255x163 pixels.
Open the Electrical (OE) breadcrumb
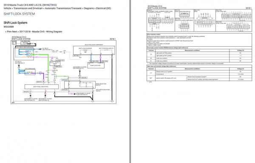103,8
